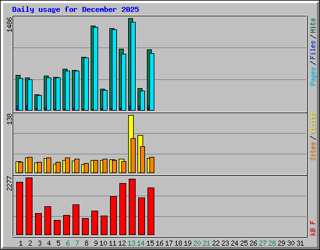Click the red KB bar for day 2
The height and width of the screenshot is (250, 320).
(29, 206)
